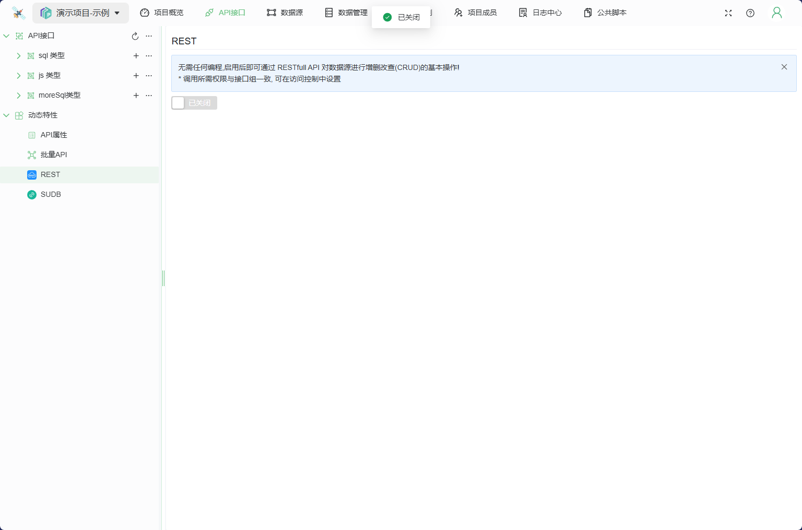
Task: Open more options for js 类型 group
Action: [x=149, y=76]
